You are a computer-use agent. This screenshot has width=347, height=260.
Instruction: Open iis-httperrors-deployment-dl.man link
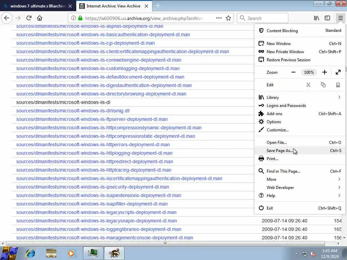pyautogui.click(x=93, y=145)
